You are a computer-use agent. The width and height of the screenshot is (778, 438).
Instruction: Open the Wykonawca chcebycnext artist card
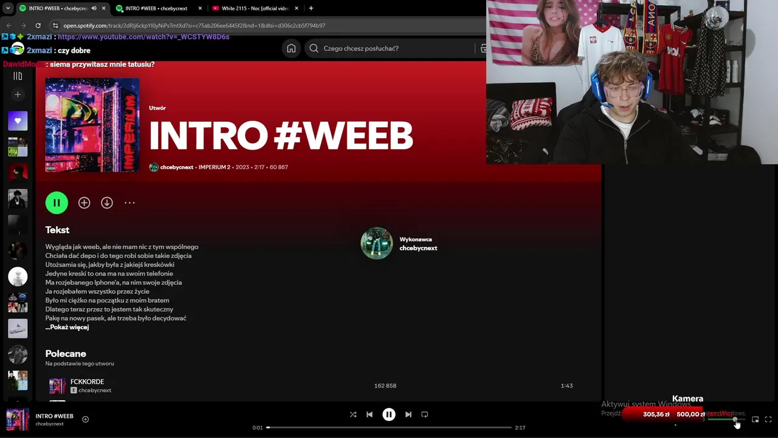[399, 243]
